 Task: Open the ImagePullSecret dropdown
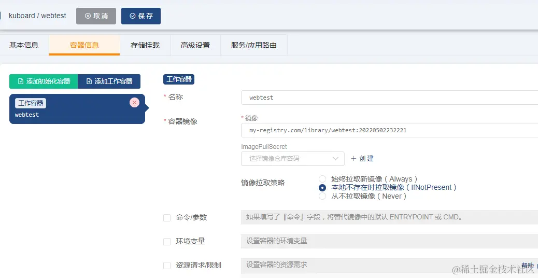(x=293, y=159)
